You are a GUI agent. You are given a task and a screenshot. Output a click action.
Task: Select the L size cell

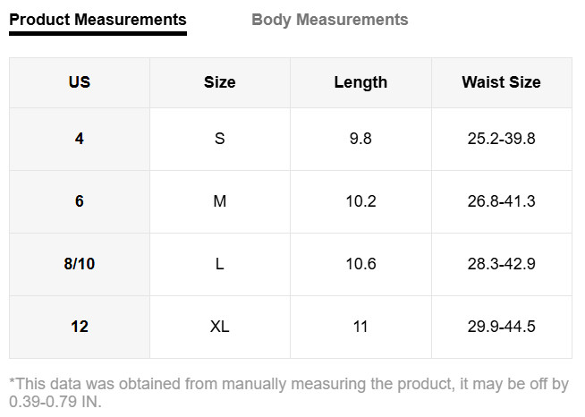coord(219,264)
